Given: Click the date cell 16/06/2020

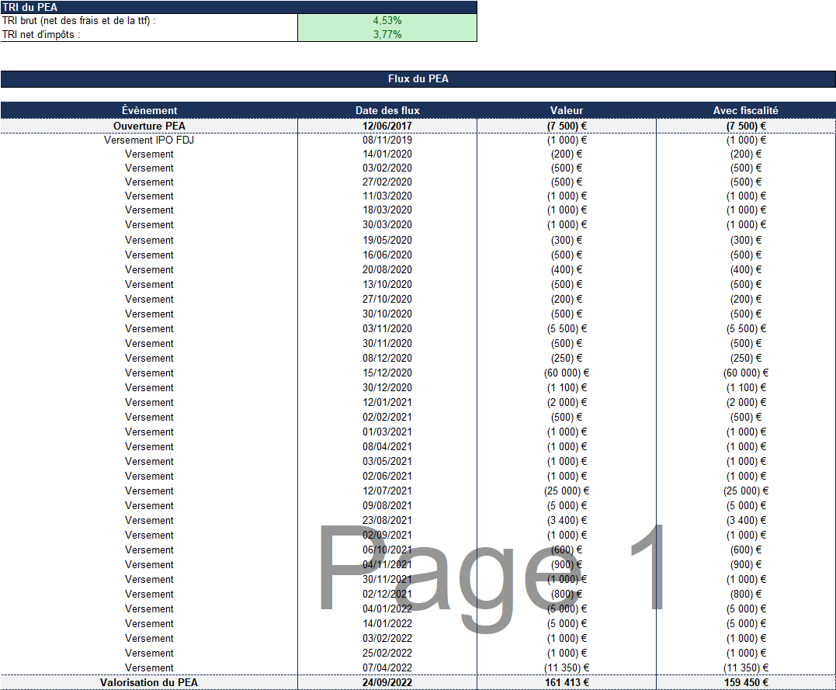Looking at the screenshot, I should 387,255.
